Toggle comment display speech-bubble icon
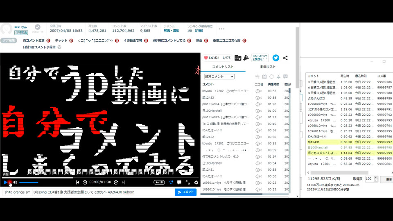This screenshot has height=221, width=393. point(179,183)
